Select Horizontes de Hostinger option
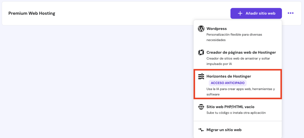The width and height of the screenshot is (304, 138). pos(229,76)
